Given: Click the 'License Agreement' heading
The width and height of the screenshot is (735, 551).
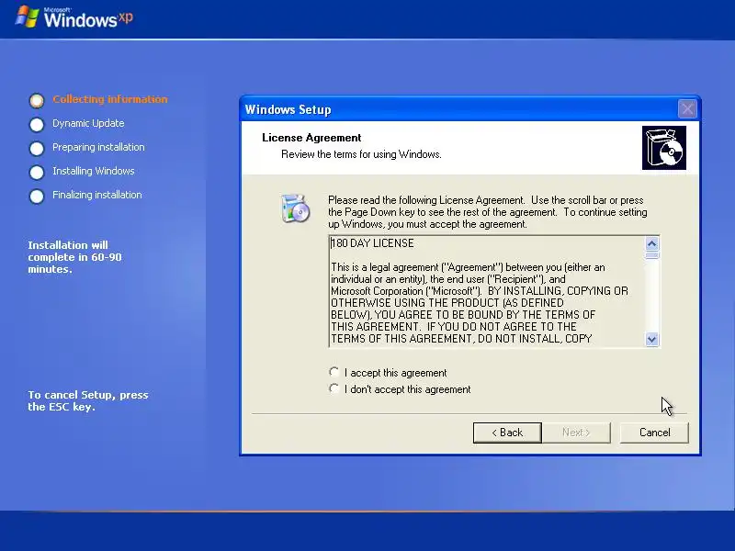Looking at the screenshot, I should (x=311, y=138).
